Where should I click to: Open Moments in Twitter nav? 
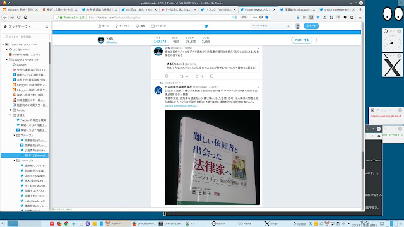pos(122,26)
